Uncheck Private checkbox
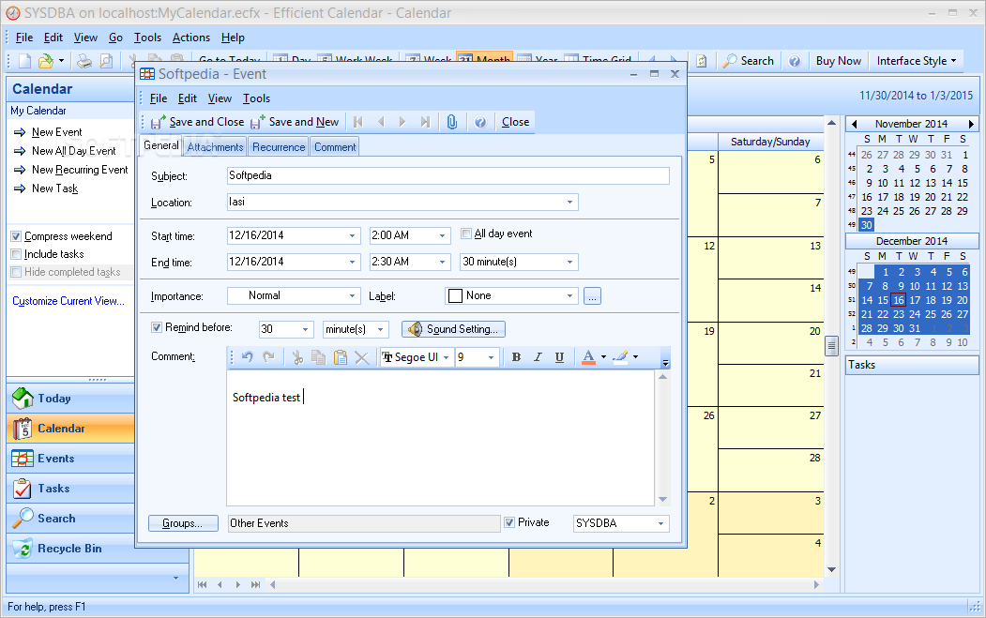Screen dimensions: 986x618 (509, 521)
